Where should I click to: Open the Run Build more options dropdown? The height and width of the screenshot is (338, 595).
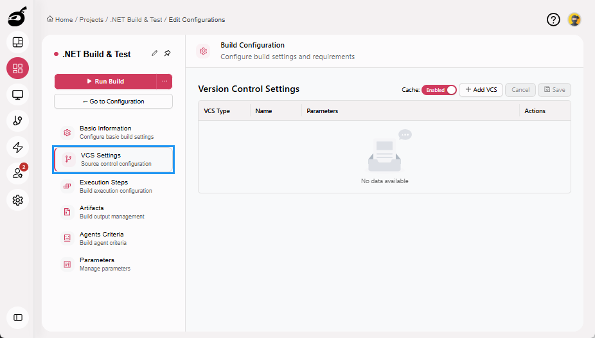(164, 81)
